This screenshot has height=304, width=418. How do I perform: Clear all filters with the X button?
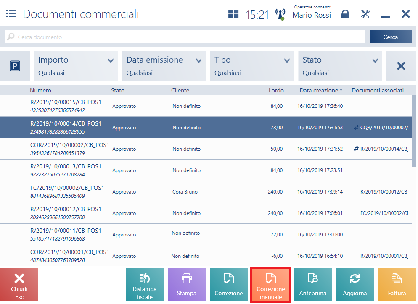(x=401, y=66)
